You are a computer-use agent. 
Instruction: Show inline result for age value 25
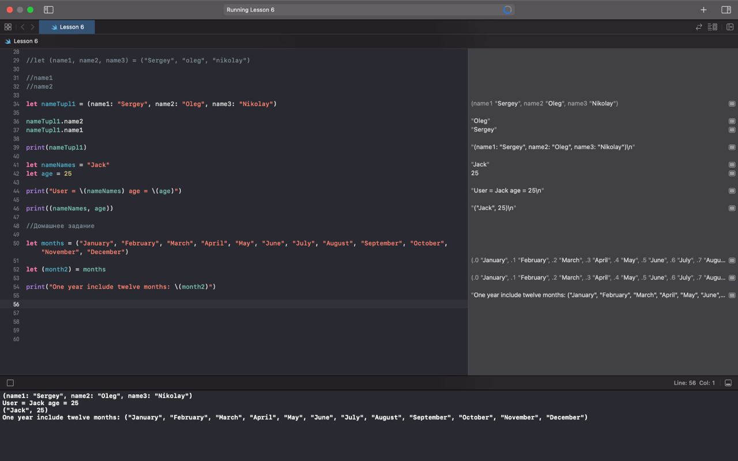(x=732, y=173)
